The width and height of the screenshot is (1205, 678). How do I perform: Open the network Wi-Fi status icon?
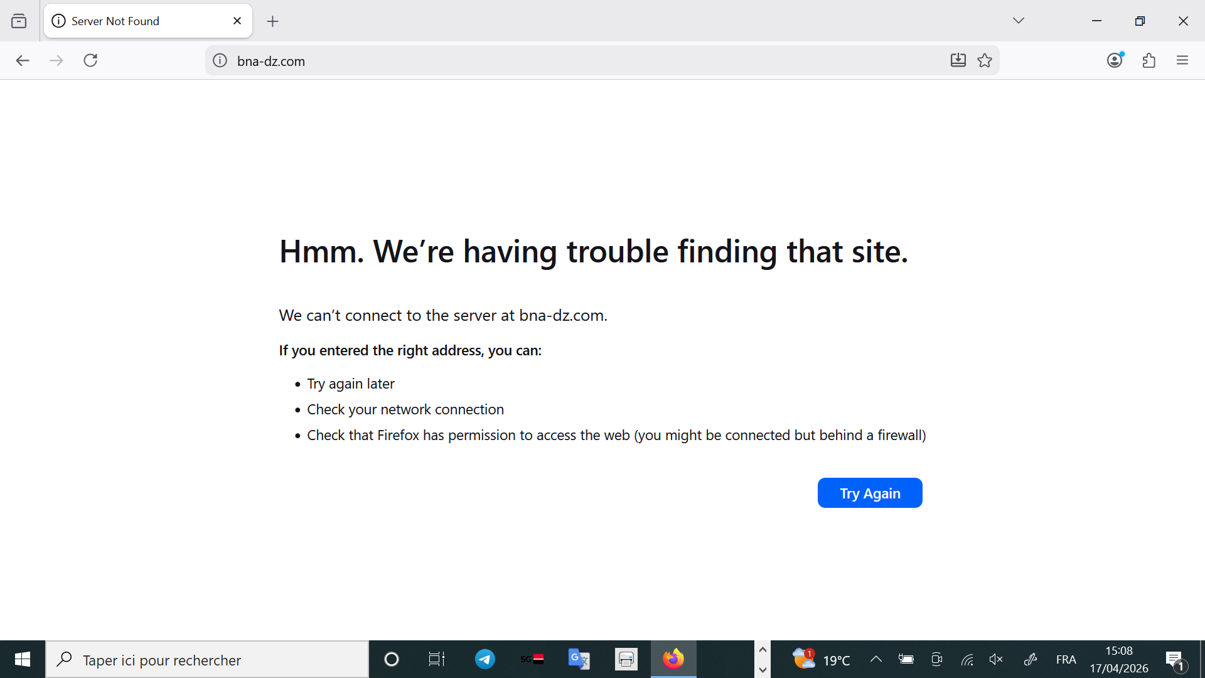click(x=967, y=659)
